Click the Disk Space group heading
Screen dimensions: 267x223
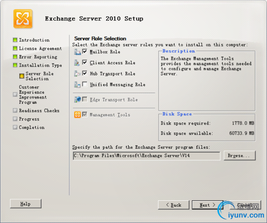pos(177,114)
